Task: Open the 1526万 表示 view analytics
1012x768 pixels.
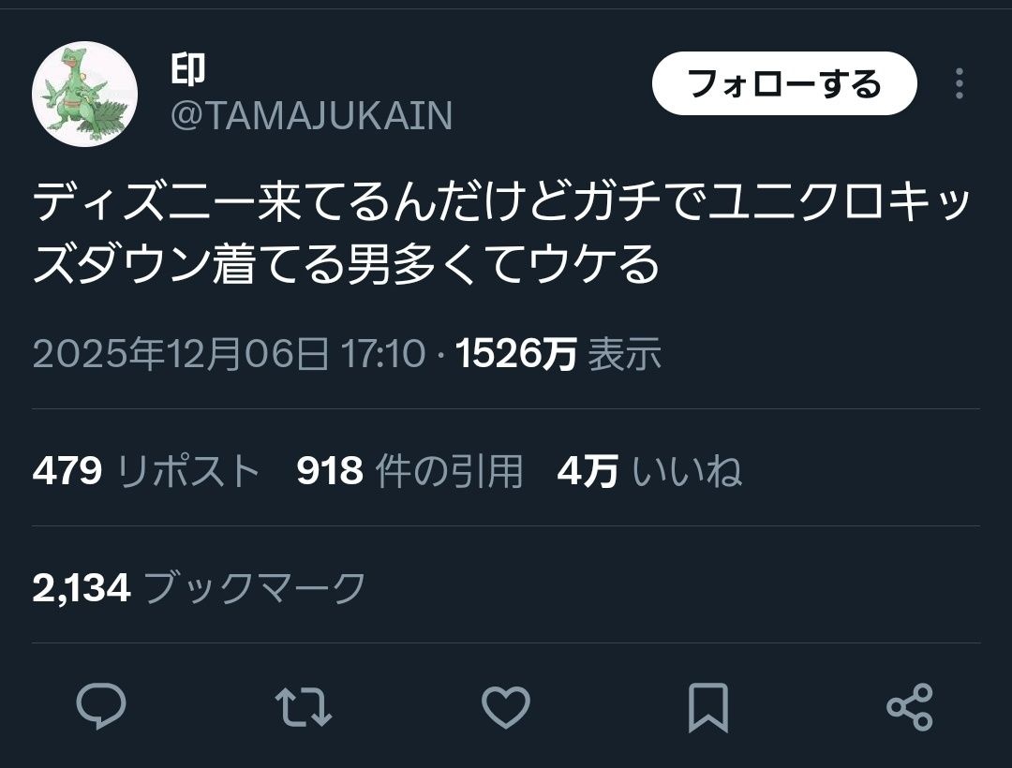Action: [x=558, y=353]
